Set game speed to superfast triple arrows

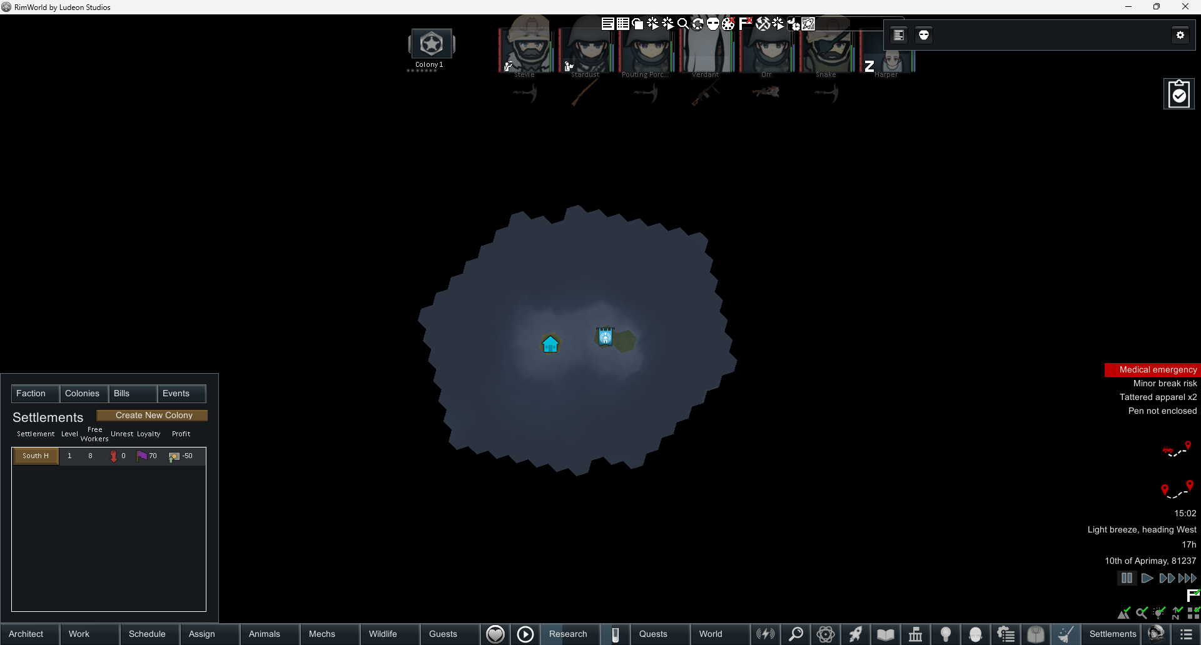[1187, 578]
